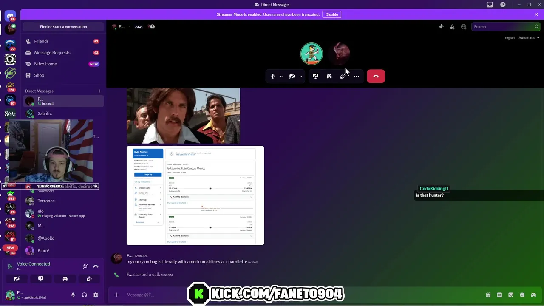Screen dimensions: 544x306
Task: Select the DM marked In a call
Action: click(63, 101)
